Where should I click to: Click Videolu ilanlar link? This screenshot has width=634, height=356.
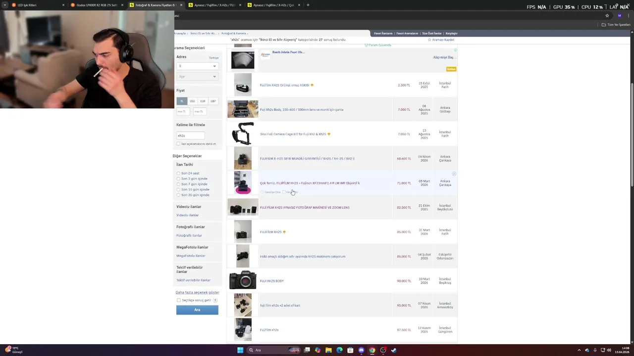[187, 215]
